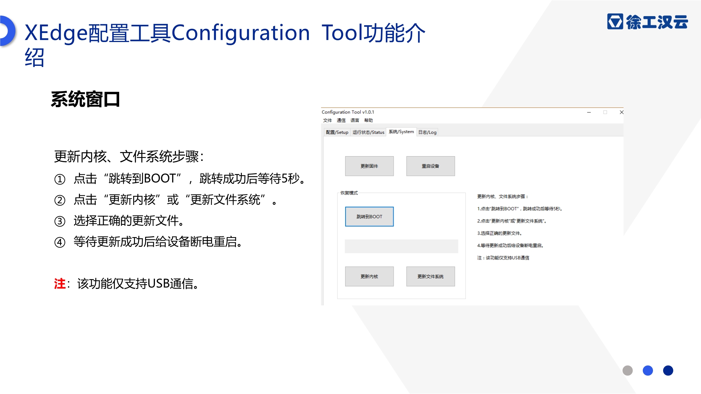Click the Configuration Tool v1.0.1 title
The image size is (701, 394).
[x=348, y=112]
